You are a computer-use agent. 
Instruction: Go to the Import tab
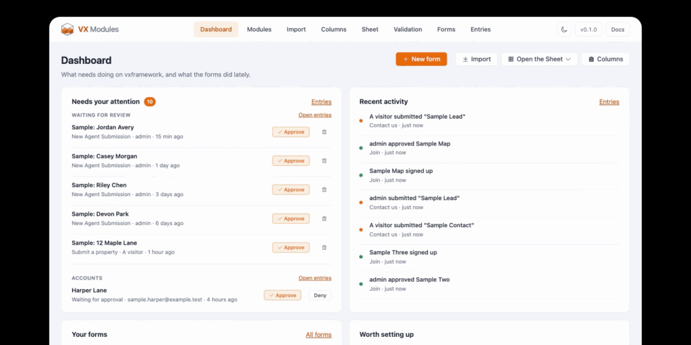click(x=296, y=30)
